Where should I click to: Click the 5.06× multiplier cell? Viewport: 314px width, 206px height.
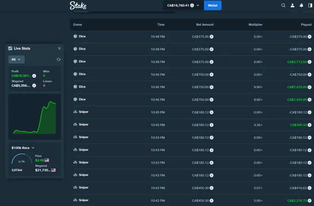tap(258, 200)
